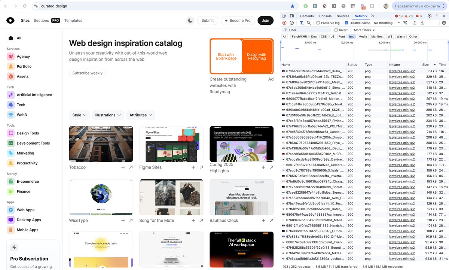Click the network overview timeline
The image size is (449, 270).
click(x=364, y=51)
